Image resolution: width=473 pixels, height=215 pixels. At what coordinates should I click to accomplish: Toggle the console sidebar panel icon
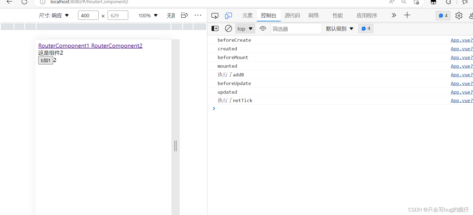(215, 28)
